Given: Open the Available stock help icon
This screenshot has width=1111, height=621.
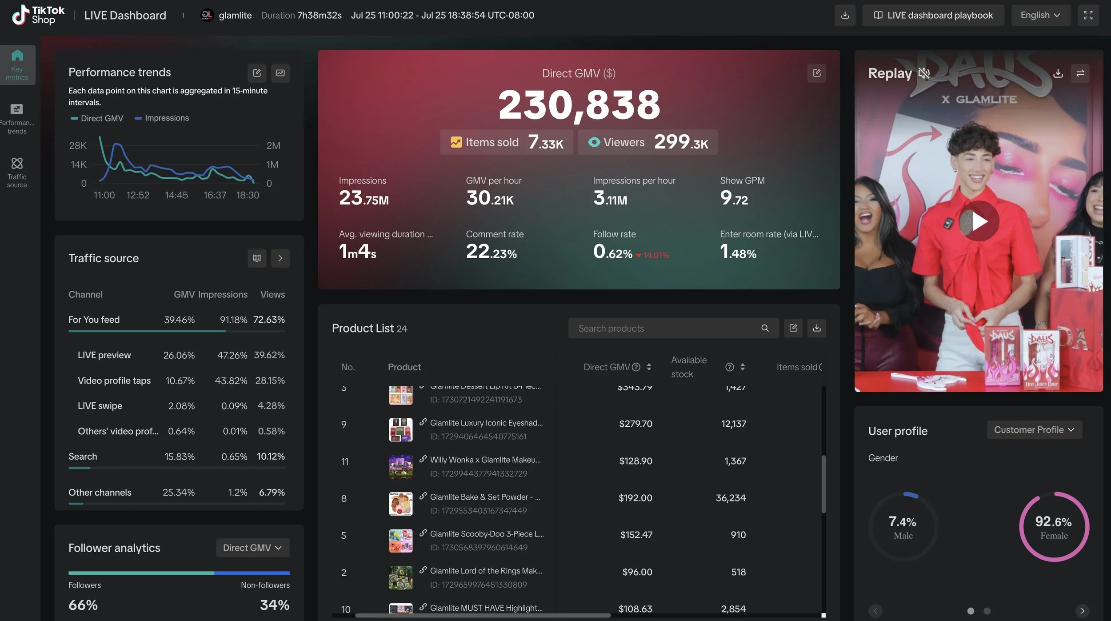Looking at the screenshot, I should pos(730,367).
